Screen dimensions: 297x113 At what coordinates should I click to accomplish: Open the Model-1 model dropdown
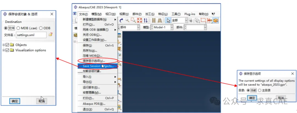click(x=172, y=27)
